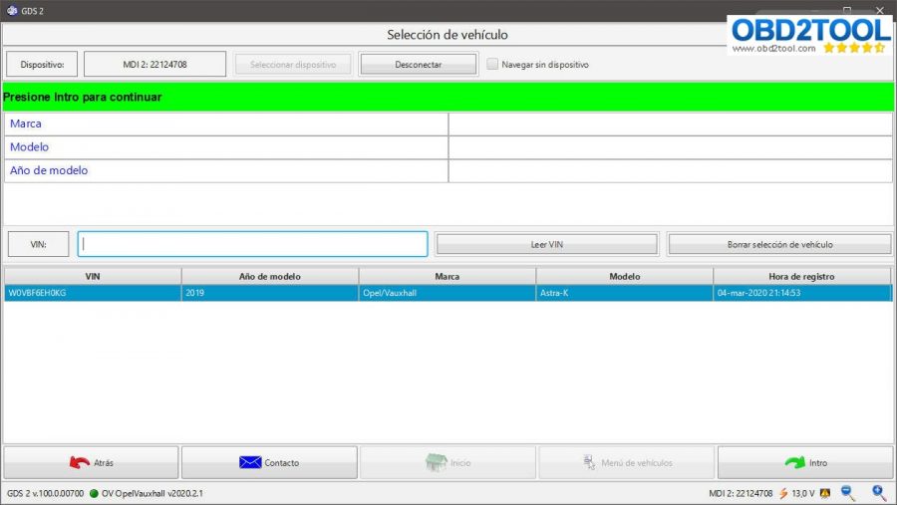Focus the VIN text input field
This screenshot has width=897, height=505.
coord(253,244)
